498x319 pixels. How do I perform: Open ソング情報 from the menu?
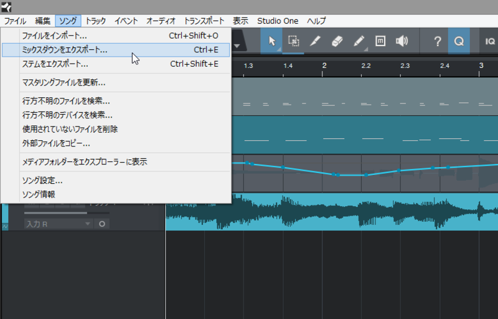point(116,194)
